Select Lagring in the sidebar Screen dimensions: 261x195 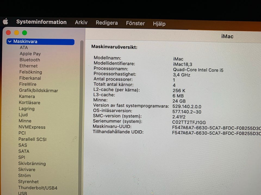coord(27,109)
